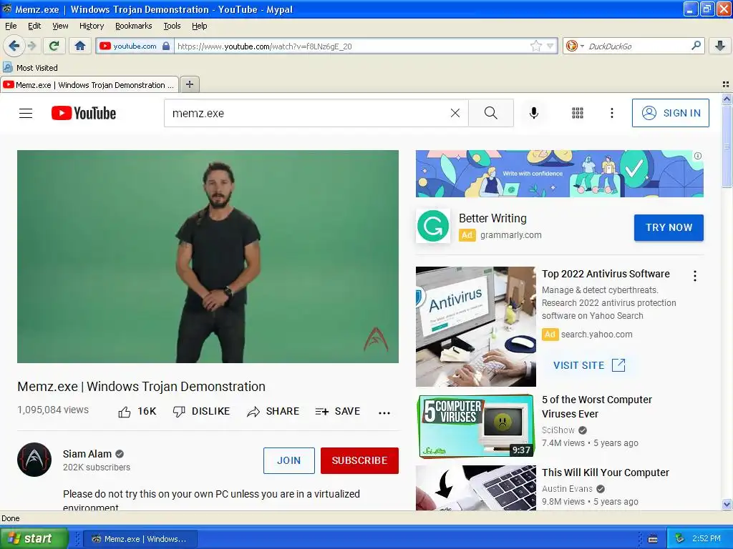Click the TRY NOW ad button
This screenshot has width=733, height=549.
[669, 227]
